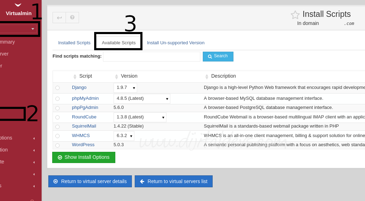Viewport: 365px width, 201px height.
Task: Click sidebar item ending in 'mmary'
Action: [x=7, y=42]
